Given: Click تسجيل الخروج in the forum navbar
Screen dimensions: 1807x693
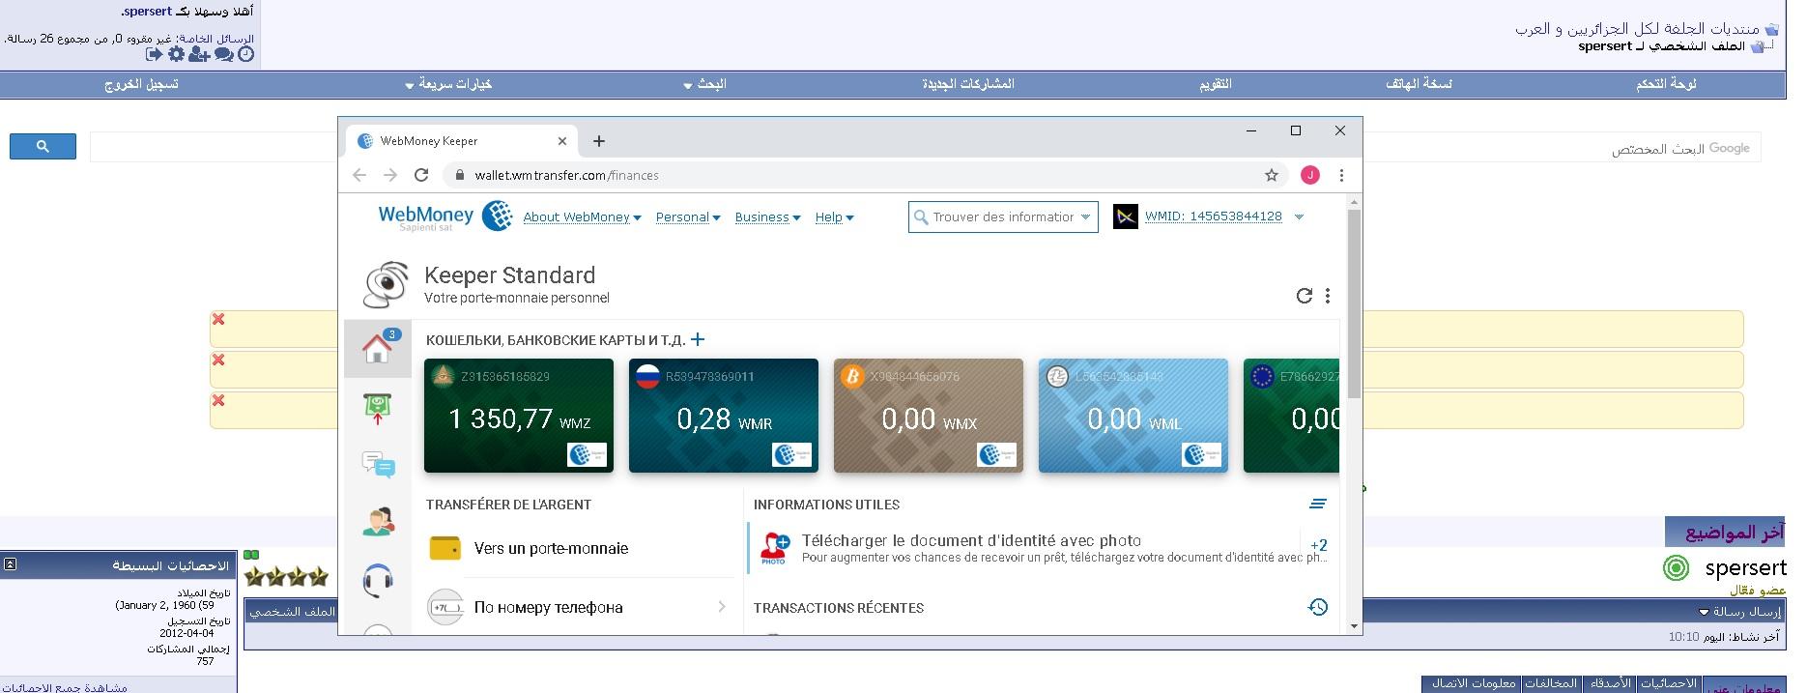Looking at the screenshot, I should pos(141,84).
